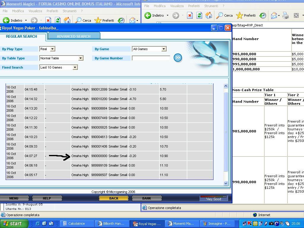
Task: Click the Stop icon in right browser toolbar
Action: [x=190, y=15]
